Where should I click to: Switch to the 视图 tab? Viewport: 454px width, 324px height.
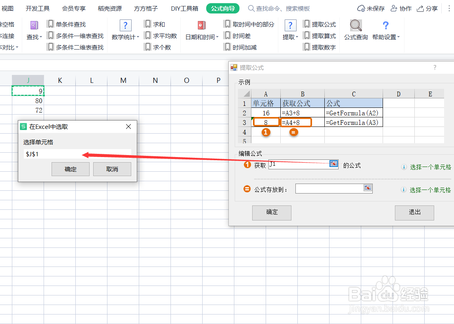[7, 8]
